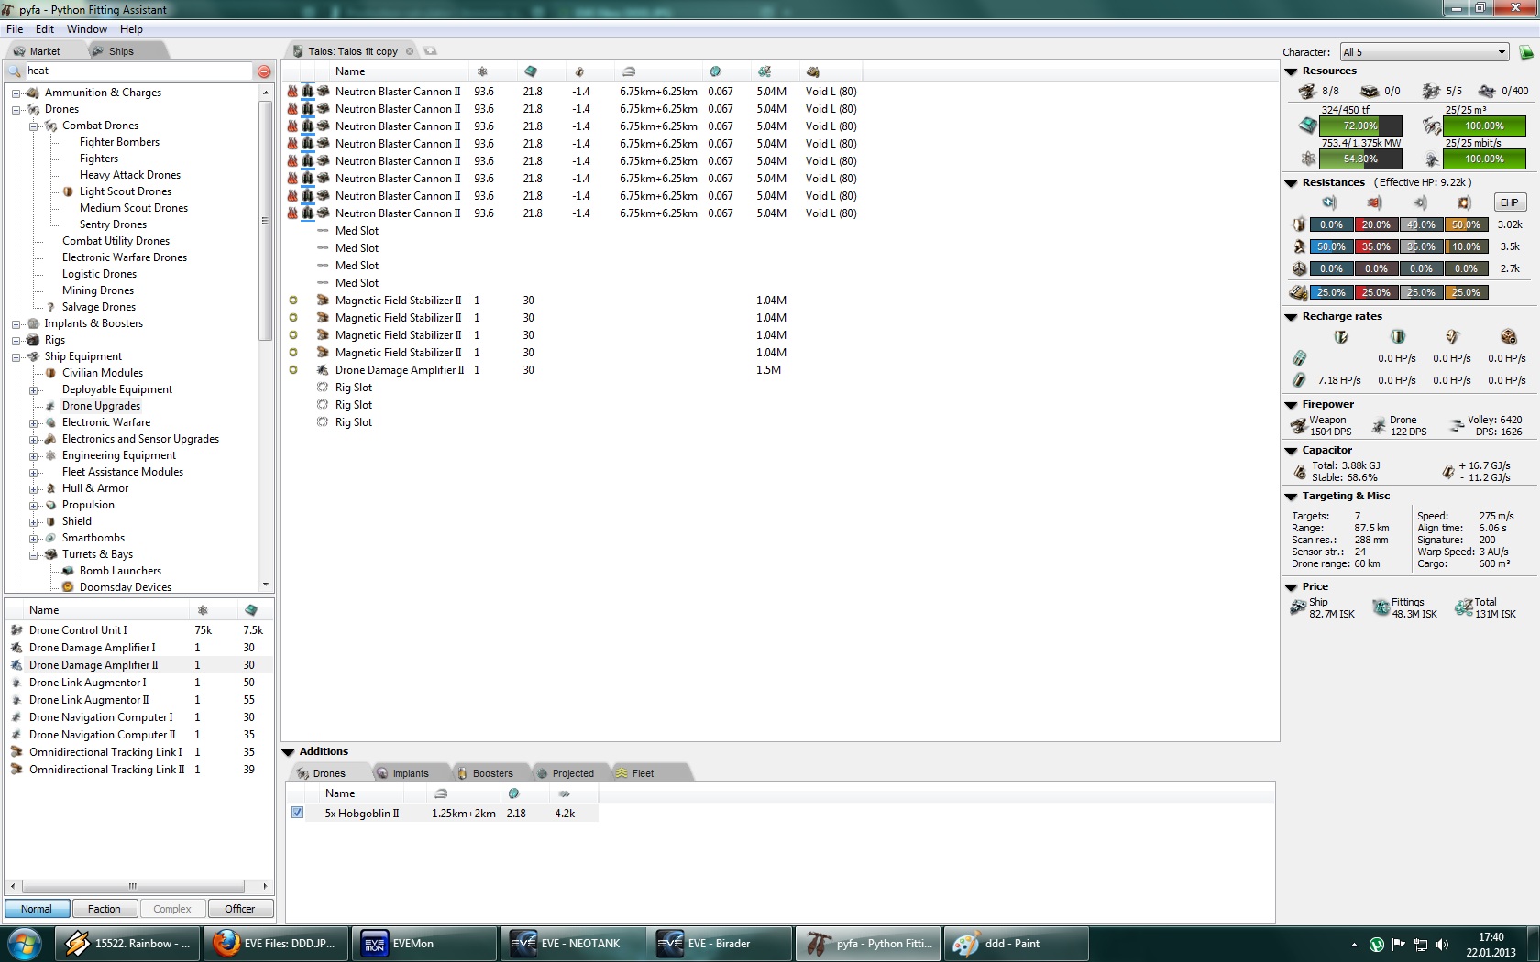Click the calibration icon beside 0/400

1487,91
